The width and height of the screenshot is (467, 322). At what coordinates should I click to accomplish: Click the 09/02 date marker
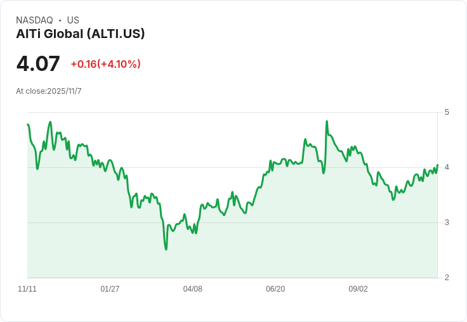tap(358, 288)
